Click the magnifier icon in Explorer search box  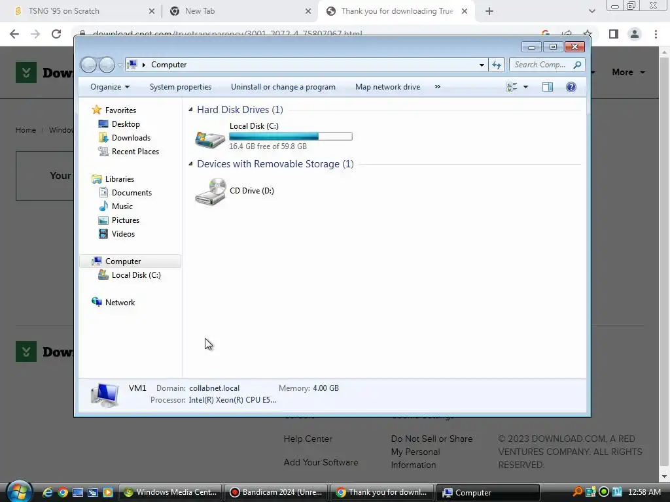click(x=577, y=65)
